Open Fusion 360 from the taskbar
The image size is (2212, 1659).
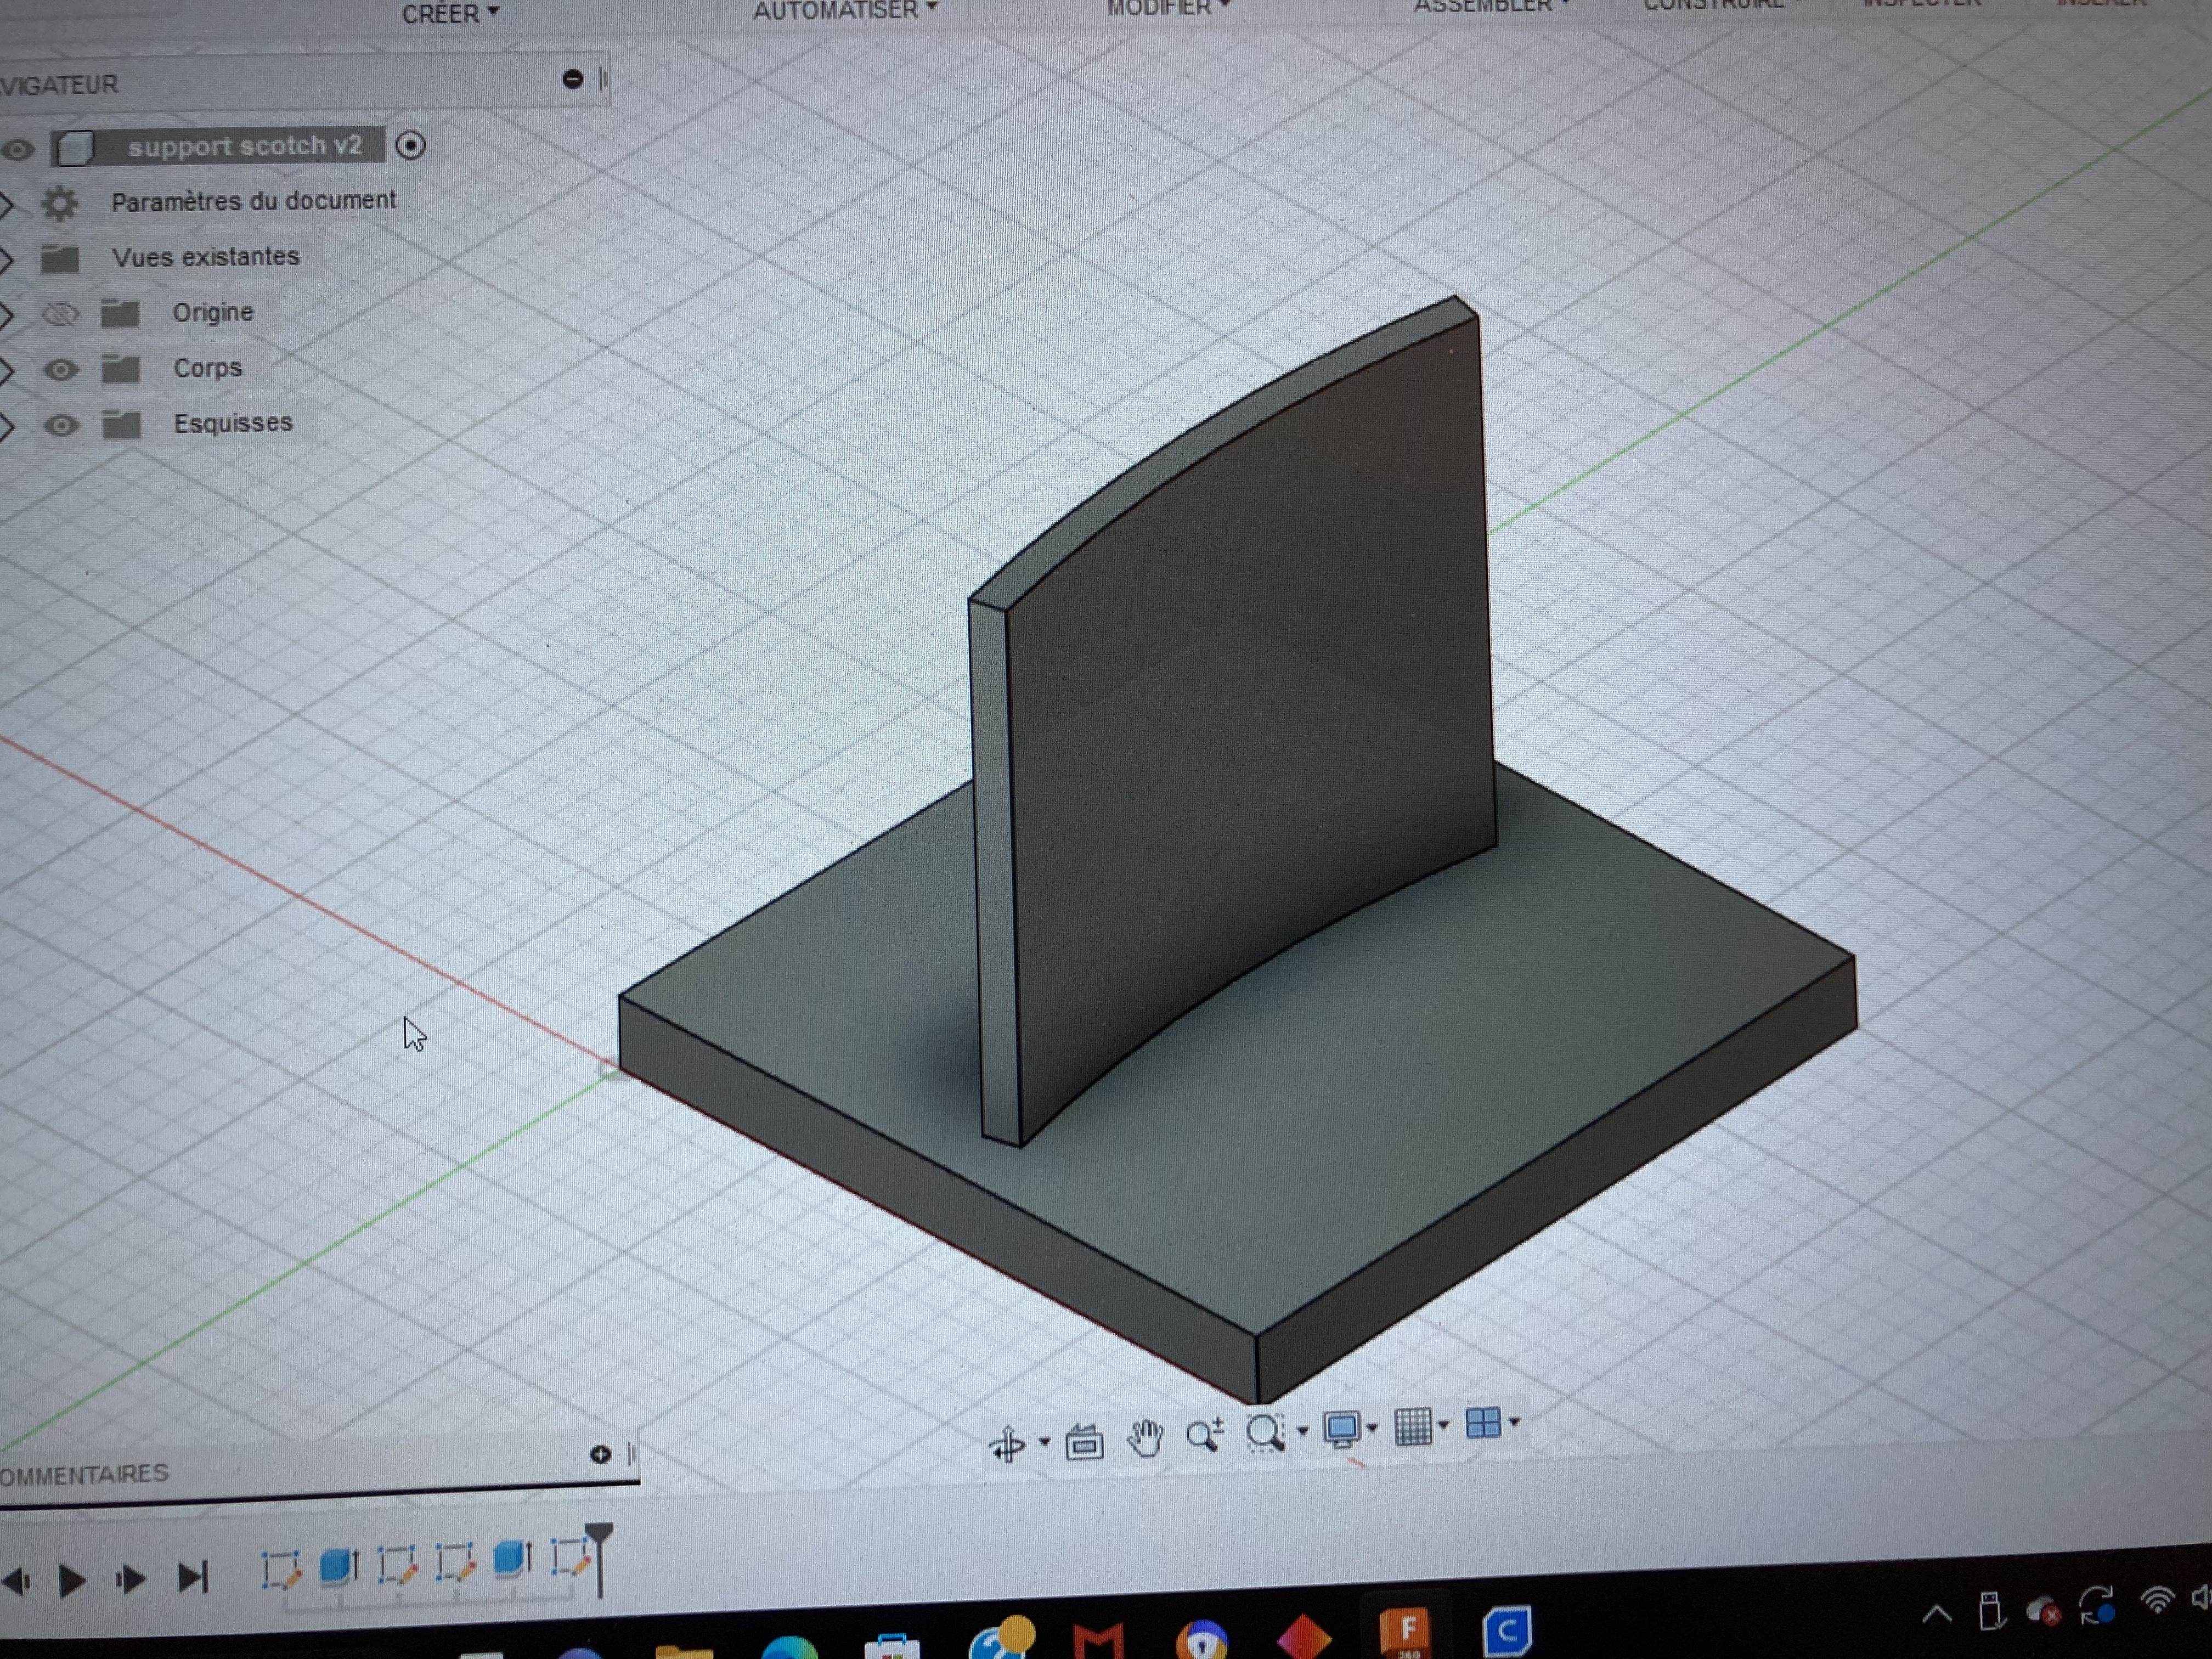(x=1406, y=1633)
